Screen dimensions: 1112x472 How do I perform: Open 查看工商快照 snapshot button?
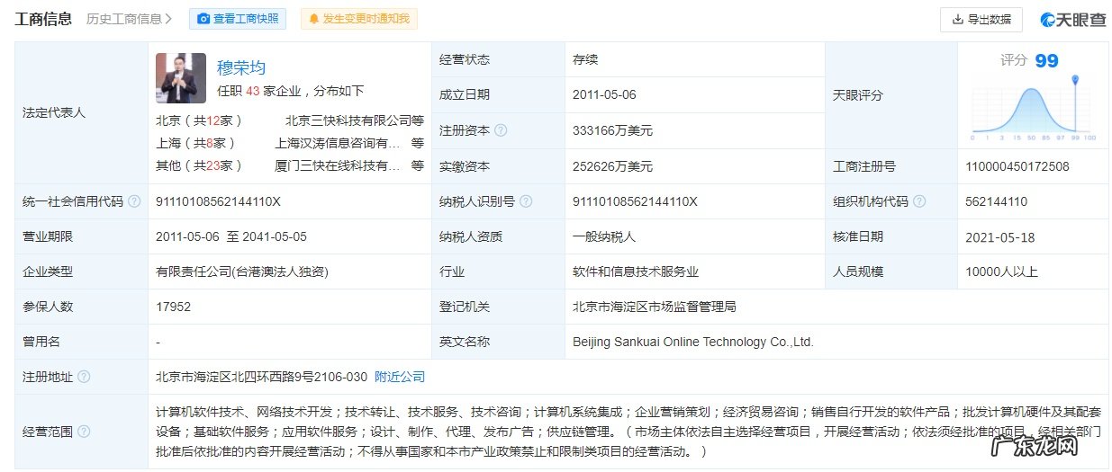(x=238, y=19)
